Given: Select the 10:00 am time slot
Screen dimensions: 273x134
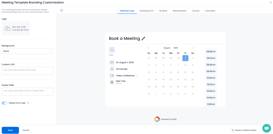Looking at the screenshot, I should [x=211, y=78].
